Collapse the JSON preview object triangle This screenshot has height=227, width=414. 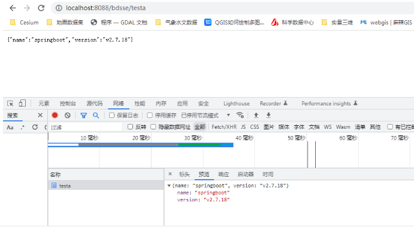pos(169,186)
